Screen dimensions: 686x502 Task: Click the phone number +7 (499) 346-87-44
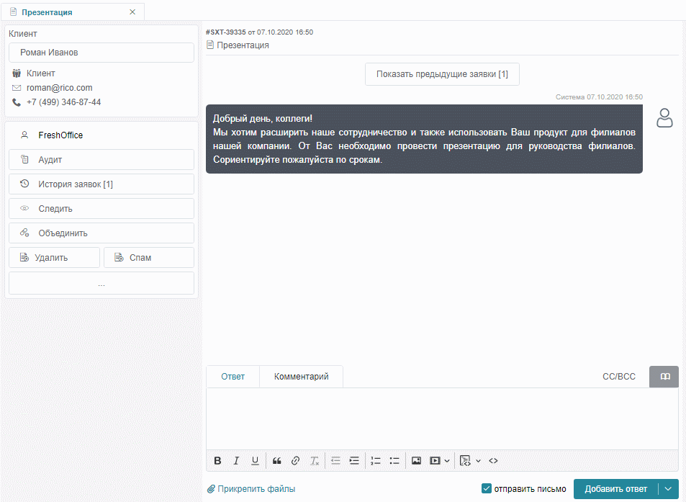(x=64, y=102)
